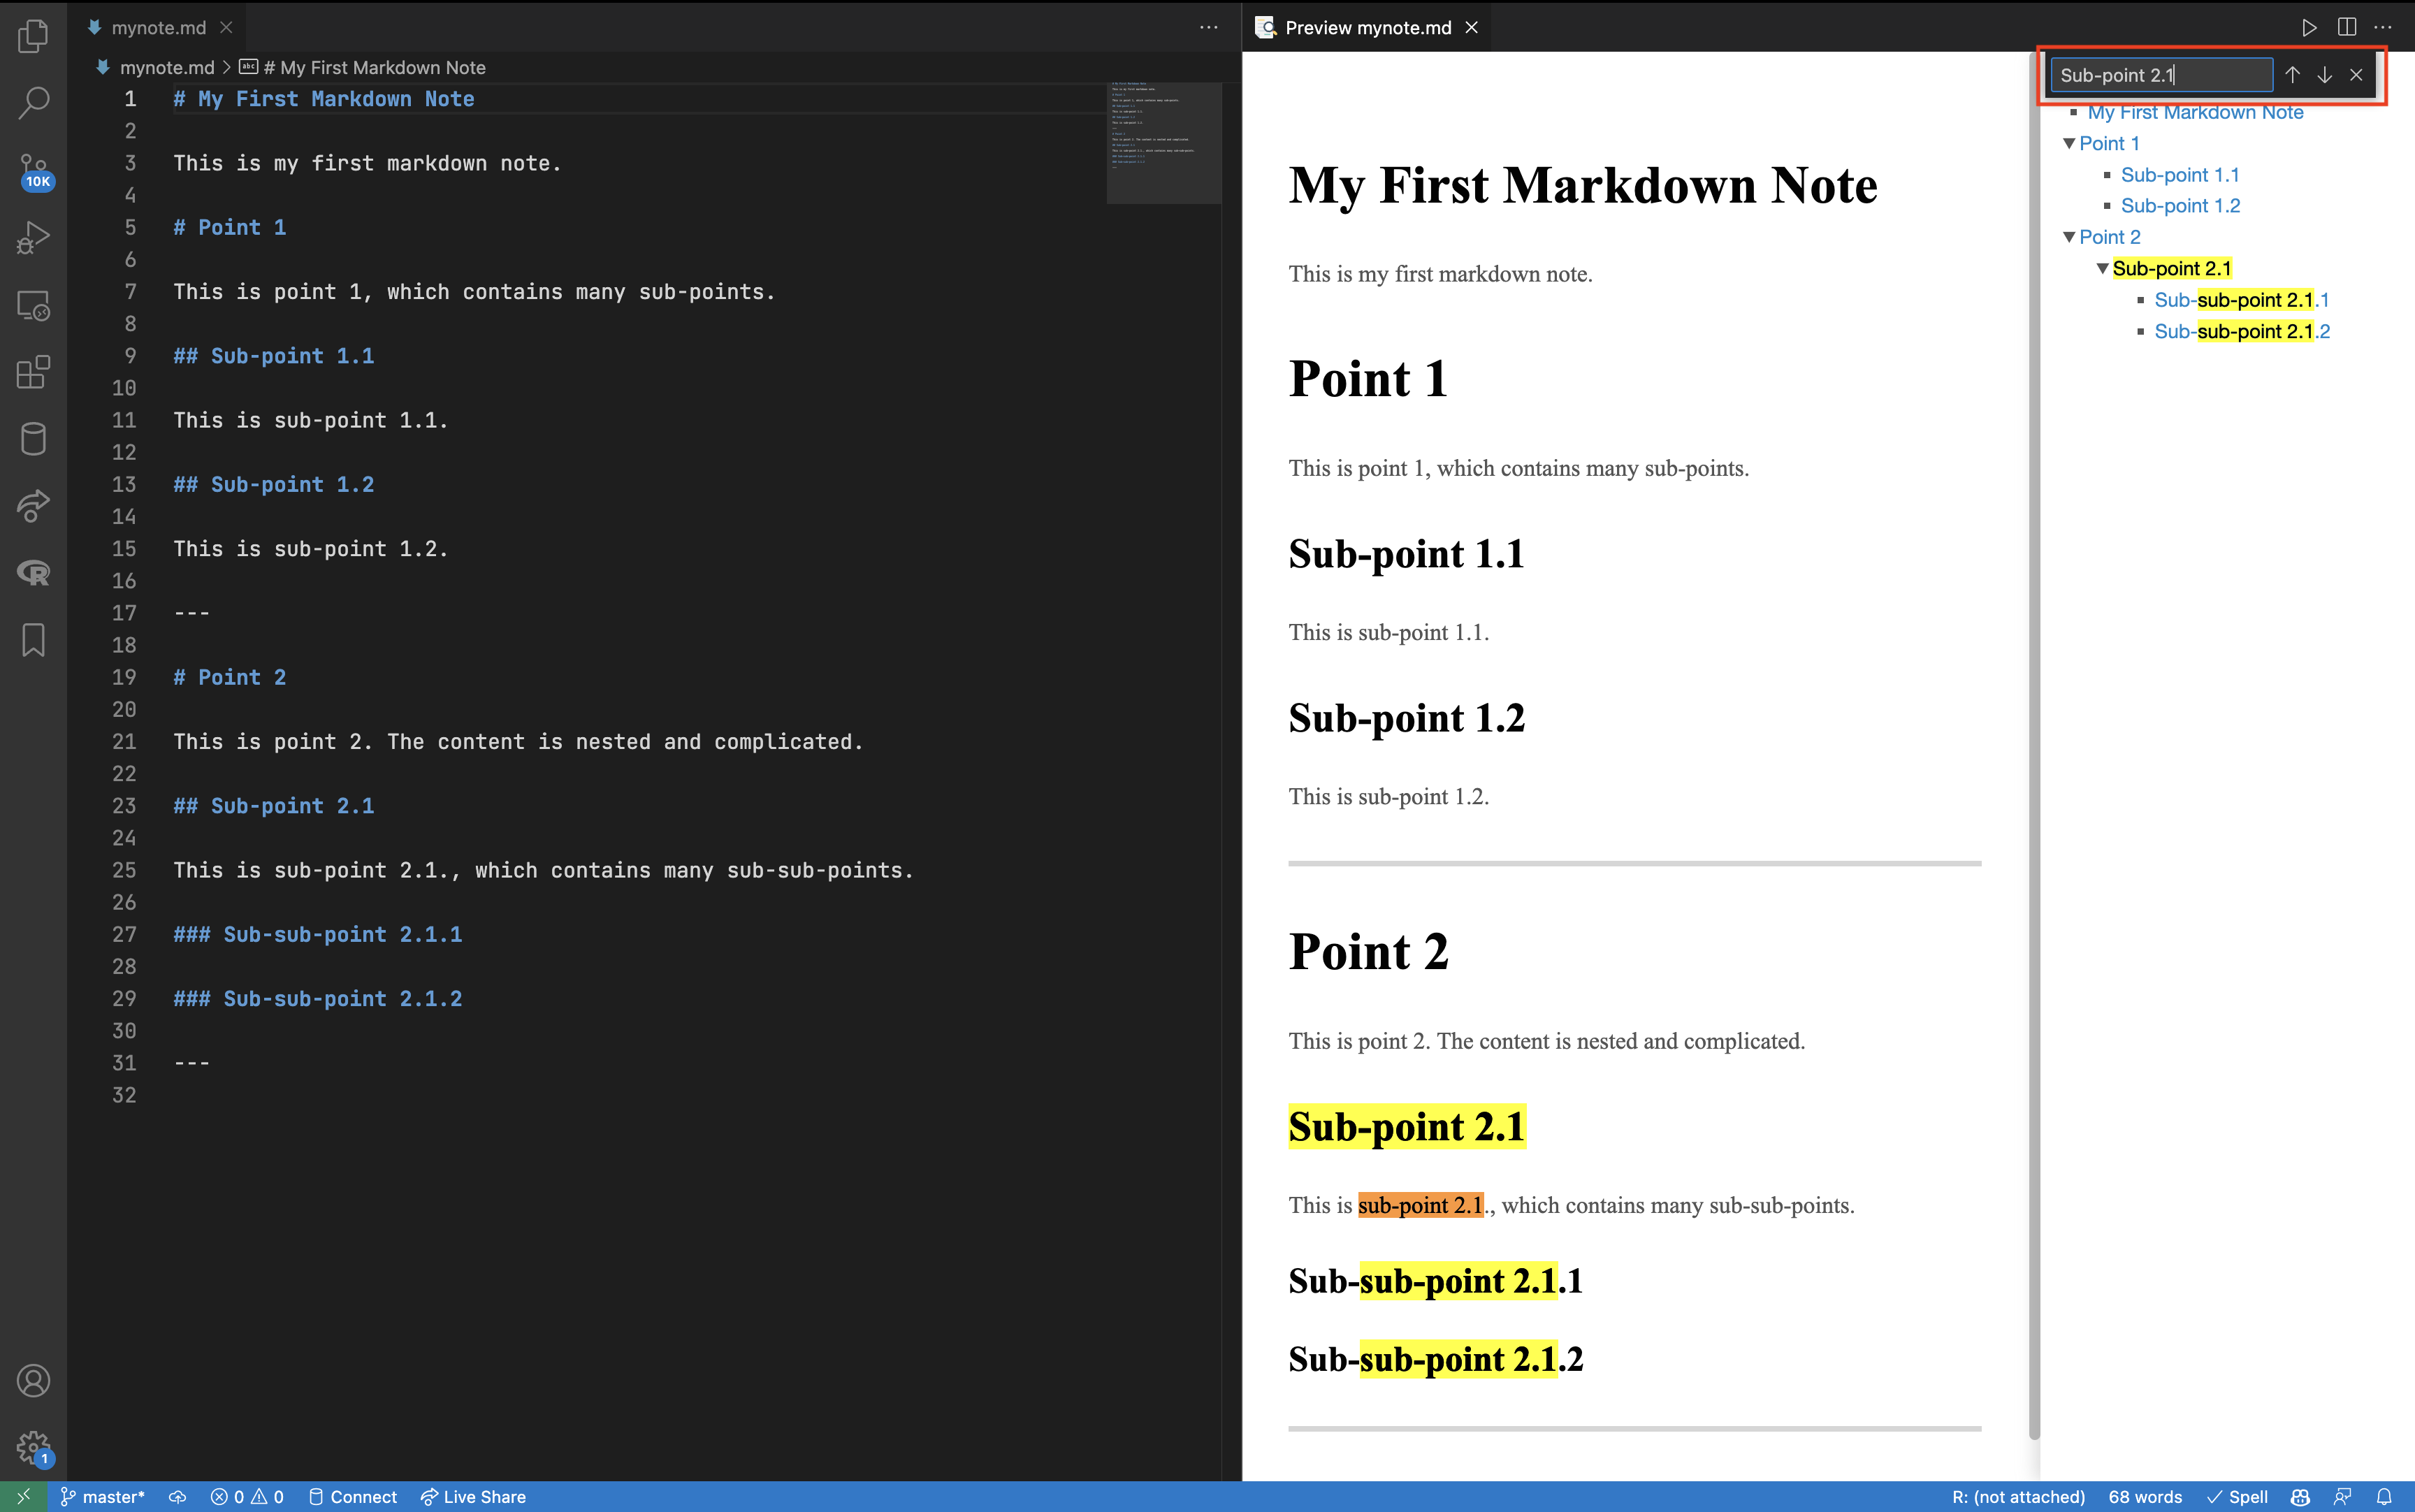Click R: (not attached) status item
The height and width of the screenshot is (1512, 2415).
pyautogui.click(x=2018, y=1497)
